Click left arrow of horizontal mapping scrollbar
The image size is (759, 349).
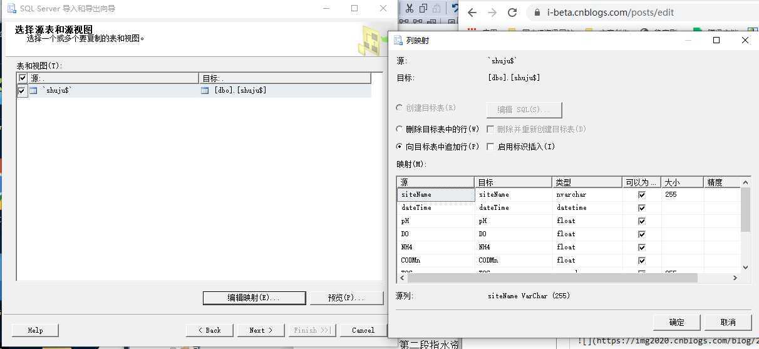(x=403, y=278)
